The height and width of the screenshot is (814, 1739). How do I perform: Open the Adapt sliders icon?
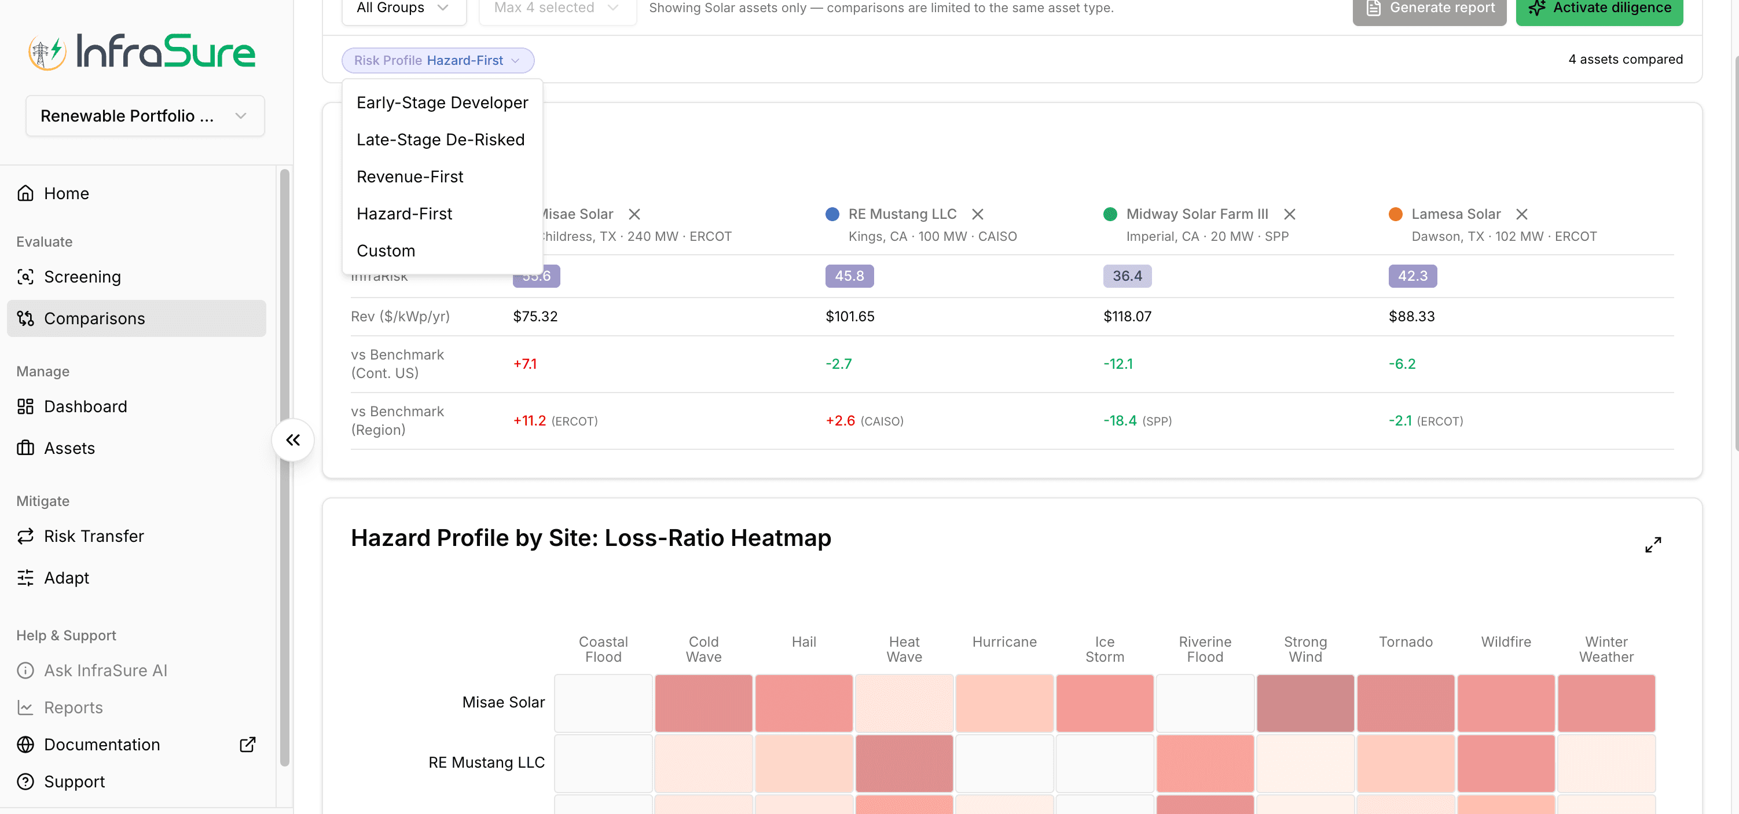[x=25, y=578]
